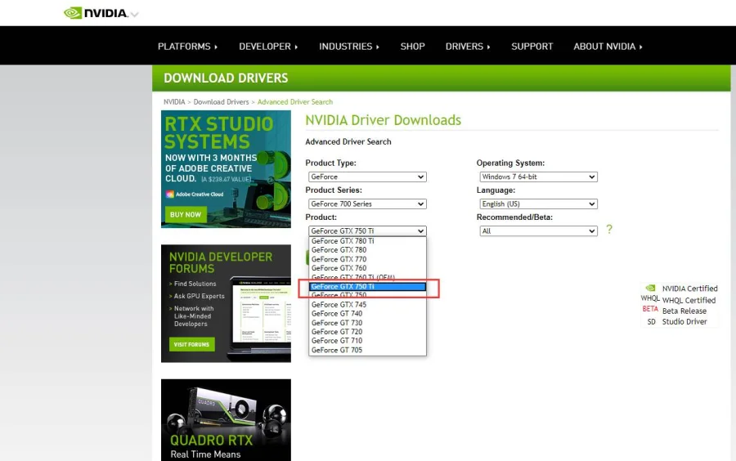Go to the SHOP page
736x461 pixels.
point(413,47)
